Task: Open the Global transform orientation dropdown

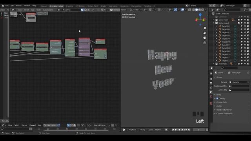Action: (136, 10)
